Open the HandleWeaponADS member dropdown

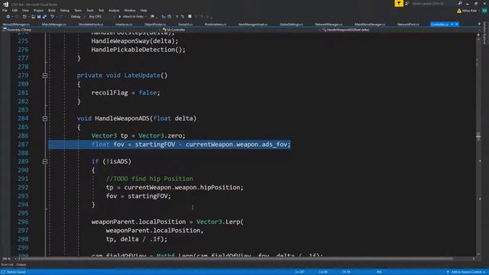[400, 30]
